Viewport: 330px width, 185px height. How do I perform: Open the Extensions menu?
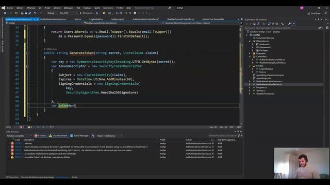click(x=108, y=8)
